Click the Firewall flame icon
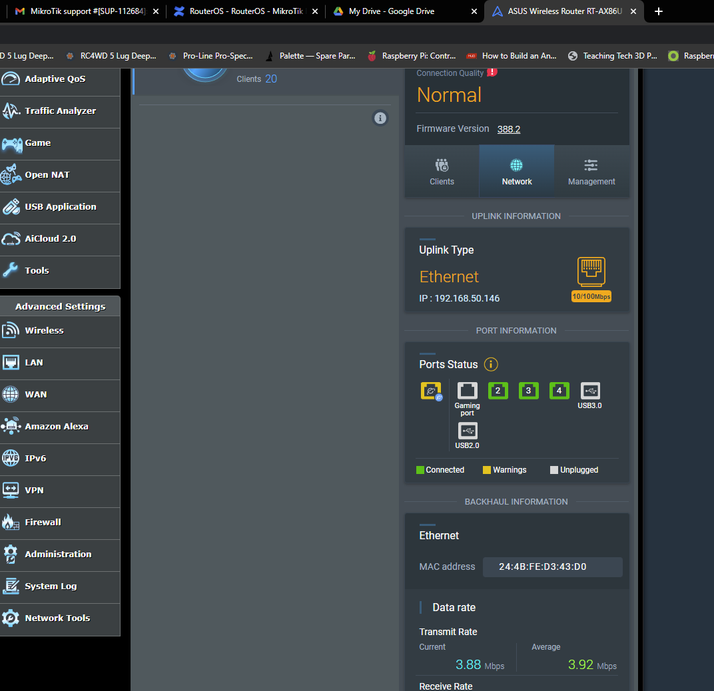 point(11,522)
